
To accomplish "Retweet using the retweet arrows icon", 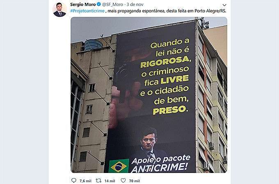I will pos(98,181).
